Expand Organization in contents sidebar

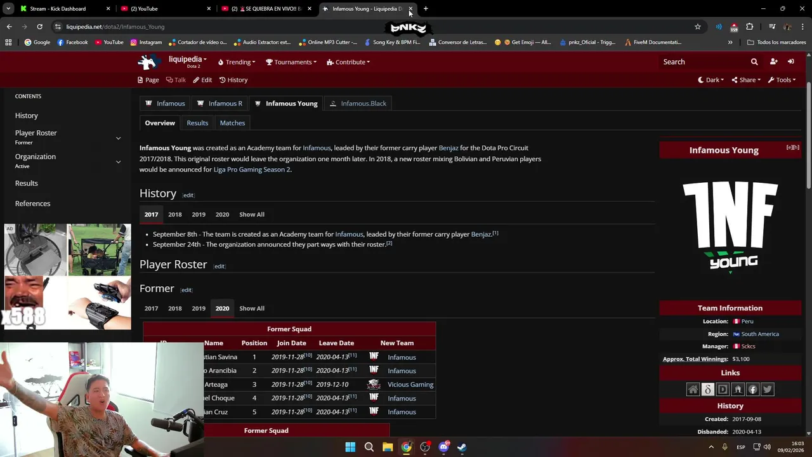[x=118, y=161]
